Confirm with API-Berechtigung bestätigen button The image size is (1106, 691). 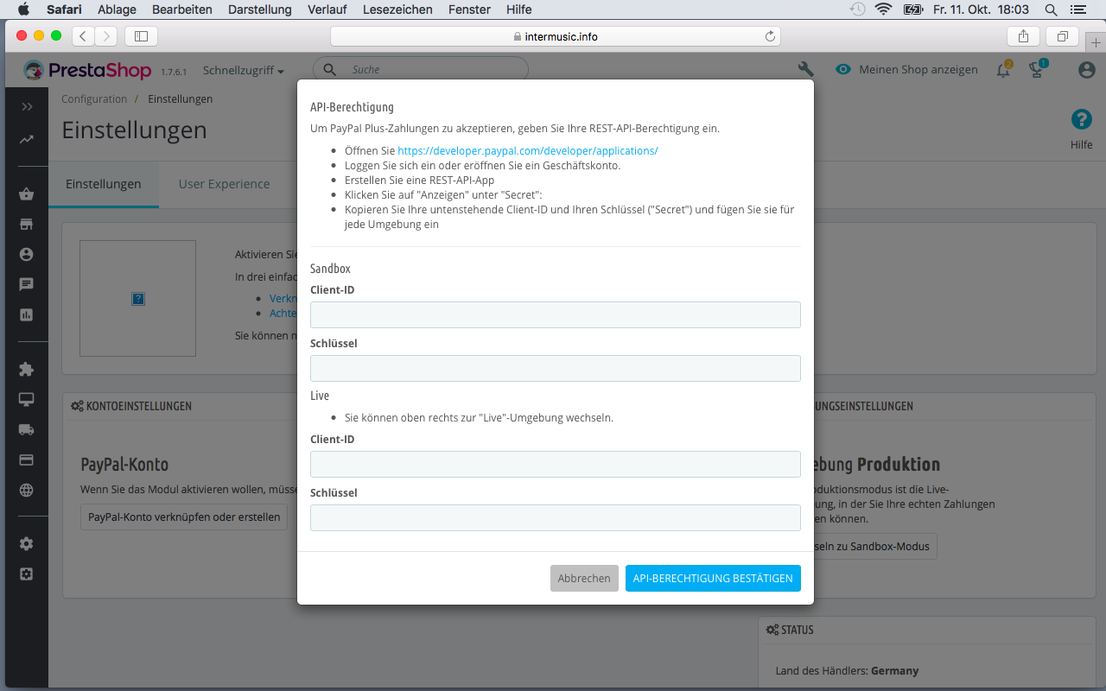pyautogui.click(x=713, y=579)
